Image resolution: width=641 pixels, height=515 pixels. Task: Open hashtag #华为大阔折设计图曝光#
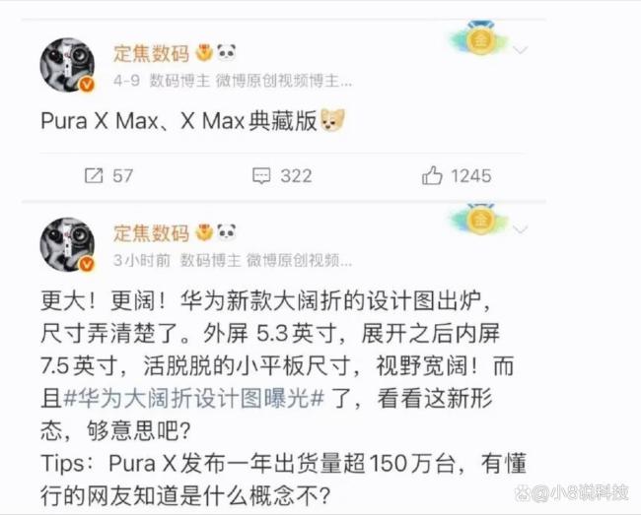(x=194, y=398)
